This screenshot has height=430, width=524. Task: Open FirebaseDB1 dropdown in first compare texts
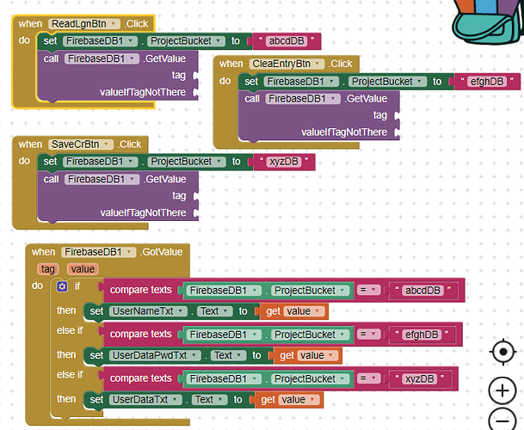click(x=224, y=291)
